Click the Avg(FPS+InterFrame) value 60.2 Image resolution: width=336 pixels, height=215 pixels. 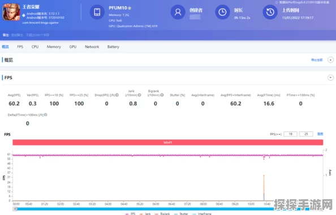coord(236,104)
